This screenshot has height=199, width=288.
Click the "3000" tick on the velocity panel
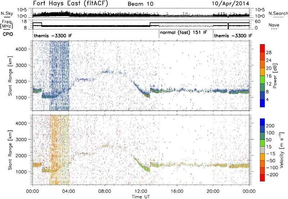click(x=21, y=139)
